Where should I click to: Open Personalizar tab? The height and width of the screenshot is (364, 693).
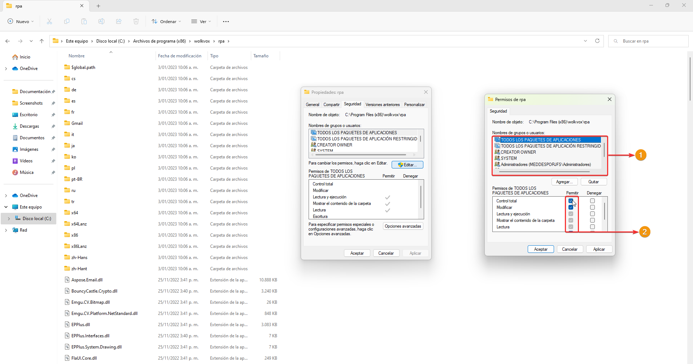pos(414,105)
